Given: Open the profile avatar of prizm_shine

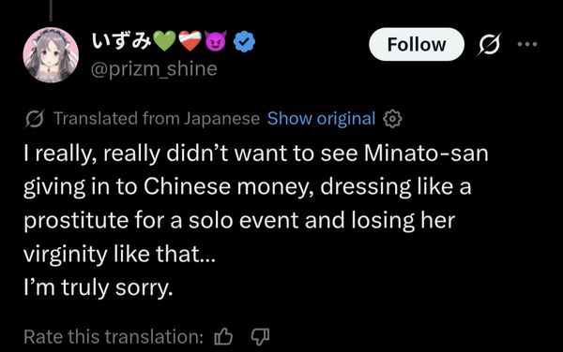Looking at the screenshot, I should click(x=51, y=55).
